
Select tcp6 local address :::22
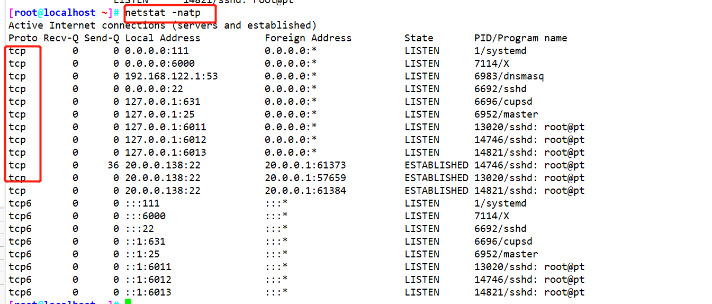(139, 229)
